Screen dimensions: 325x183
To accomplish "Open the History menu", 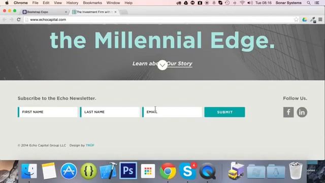I will click(72, 3).
